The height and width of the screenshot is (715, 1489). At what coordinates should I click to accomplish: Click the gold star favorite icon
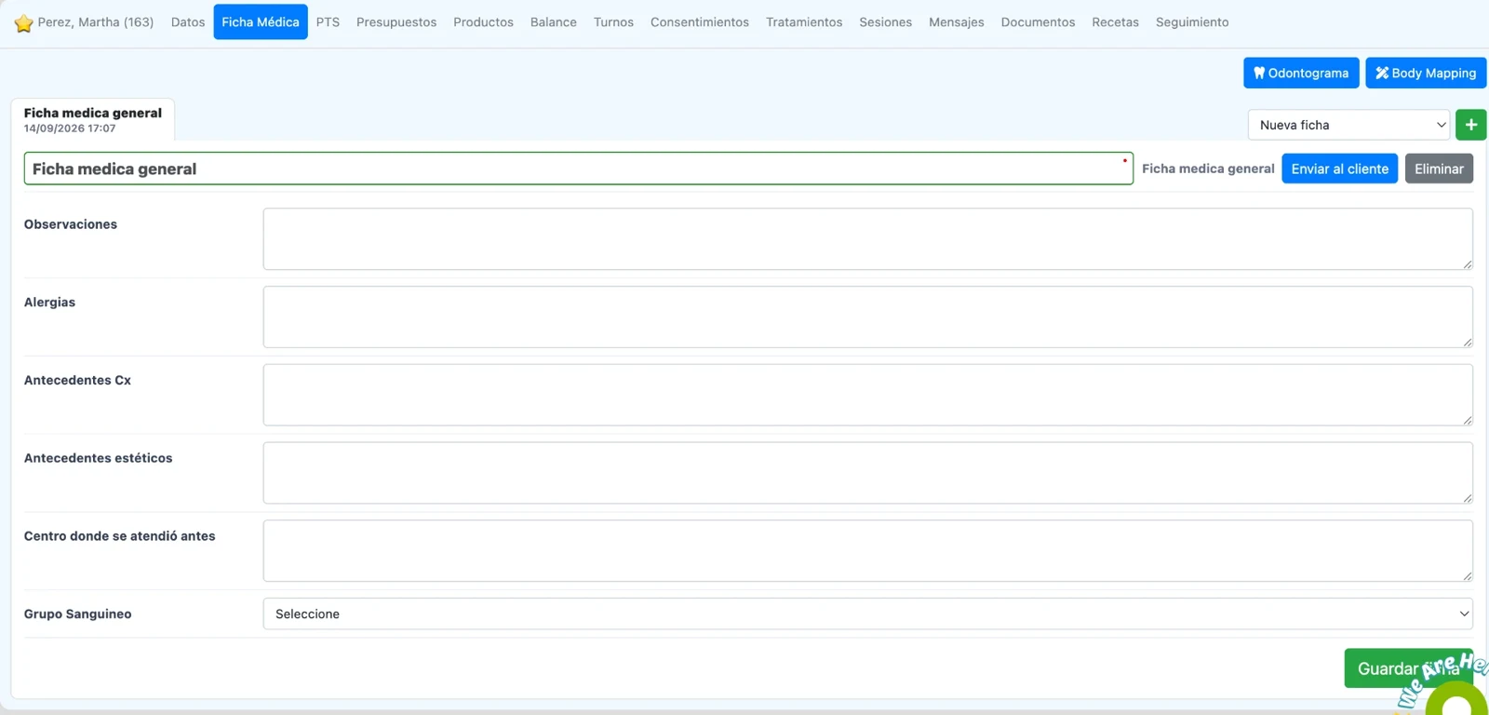23,23
